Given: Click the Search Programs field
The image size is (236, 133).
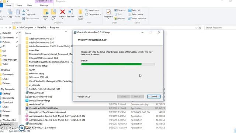Looking at the screenshot, I should coord(220,28).
